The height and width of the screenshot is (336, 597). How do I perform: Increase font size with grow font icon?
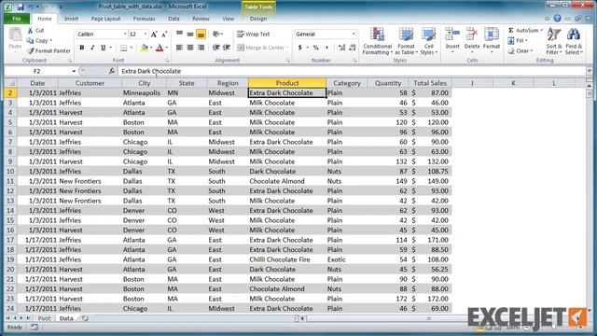click(x=154, y=35)
